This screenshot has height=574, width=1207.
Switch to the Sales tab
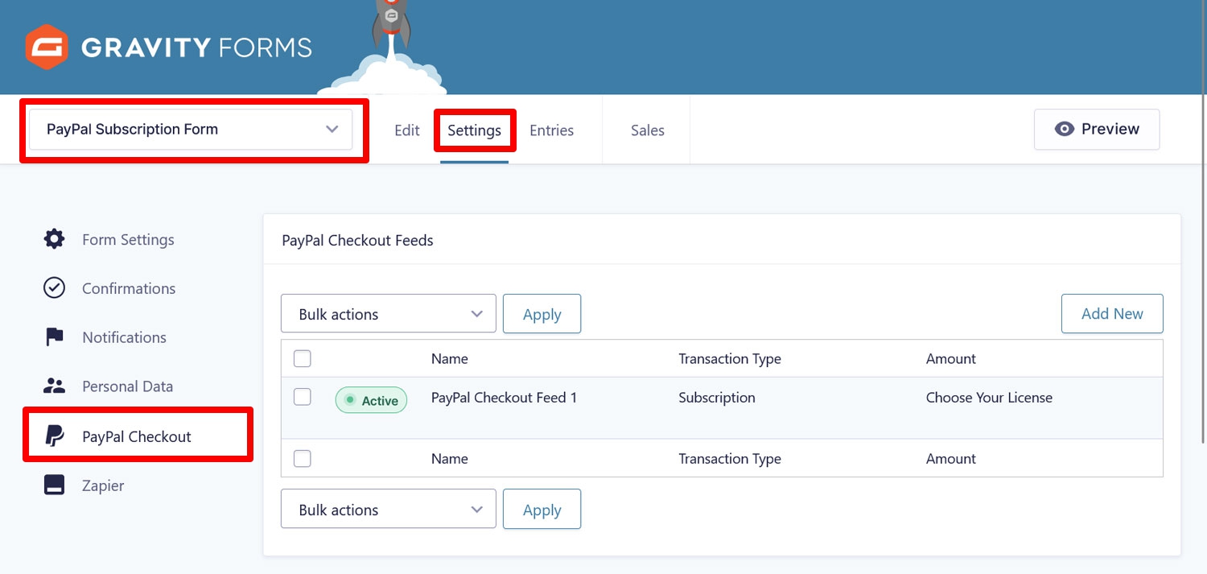648,130
